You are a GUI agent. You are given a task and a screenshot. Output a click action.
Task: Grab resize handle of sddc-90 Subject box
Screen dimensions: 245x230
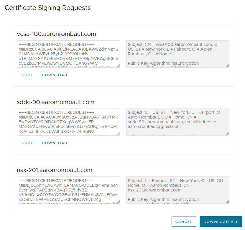pos(228,134)
